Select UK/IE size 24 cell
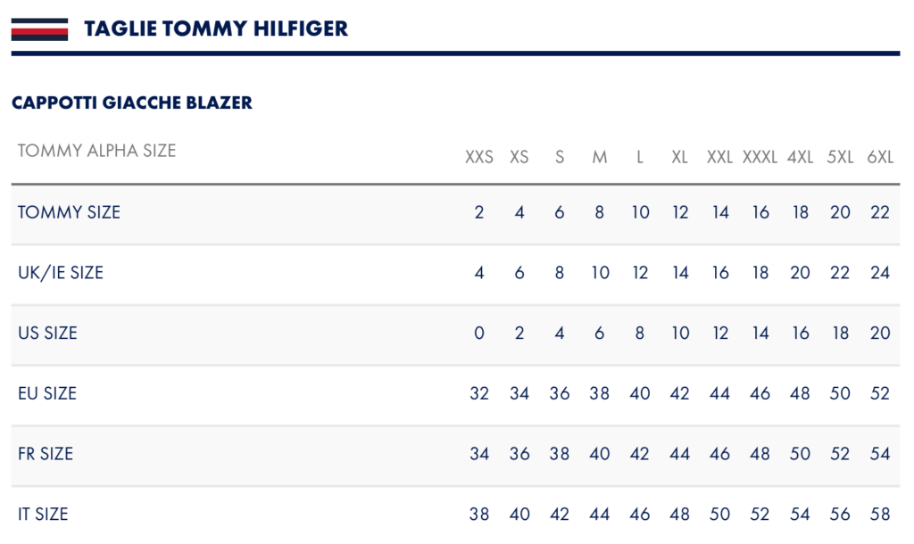Screen dimensions: 914x544 [880, 273]
